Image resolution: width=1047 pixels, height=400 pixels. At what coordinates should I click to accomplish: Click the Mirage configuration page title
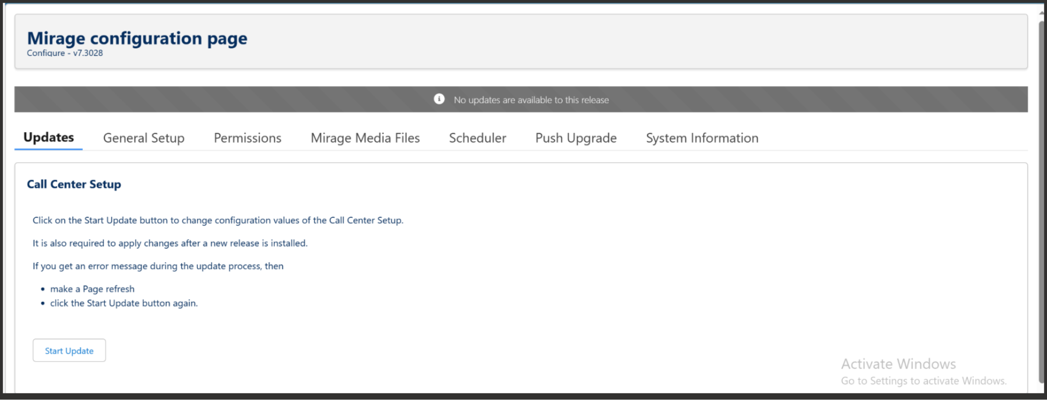[x=137, y=38]
